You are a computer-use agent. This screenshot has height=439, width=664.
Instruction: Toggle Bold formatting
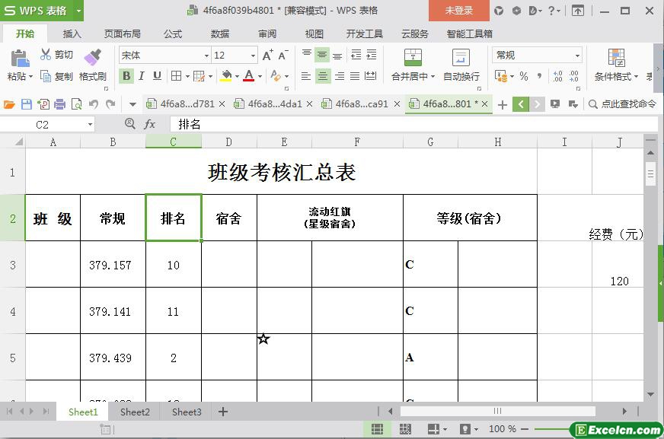click(x=126, y=76)
